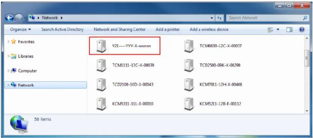Screen dimensions: 313x138
Task: Select KCM7911-12H-X-00466 label
Action: [221, 85]
